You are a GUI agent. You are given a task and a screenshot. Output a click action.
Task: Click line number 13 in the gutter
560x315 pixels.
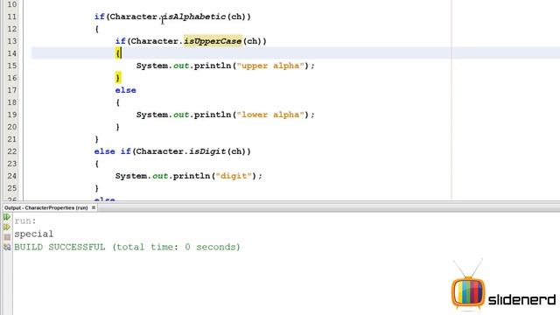[11, 41]
